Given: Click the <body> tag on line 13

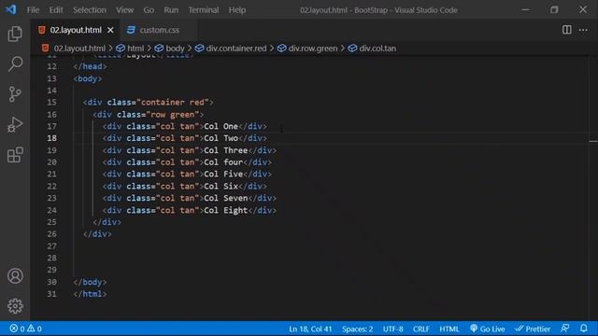Looking at the screenshot, I should (88, 78).
